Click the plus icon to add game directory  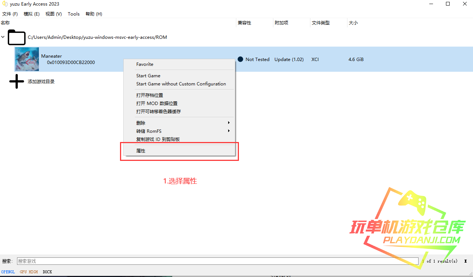point(17,81)
